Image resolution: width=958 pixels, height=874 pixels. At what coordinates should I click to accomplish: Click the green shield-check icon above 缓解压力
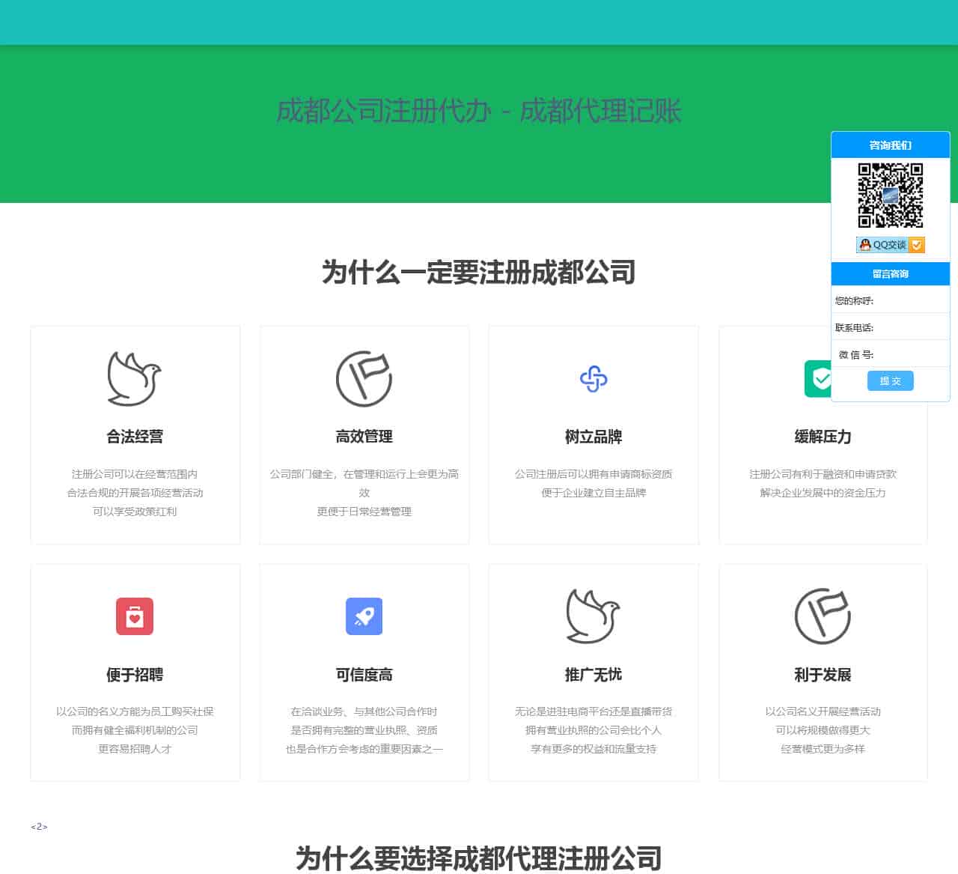click(x=823, y=377)
